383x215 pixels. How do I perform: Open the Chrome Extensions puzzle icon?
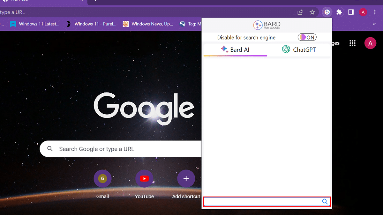coord(339,12)
